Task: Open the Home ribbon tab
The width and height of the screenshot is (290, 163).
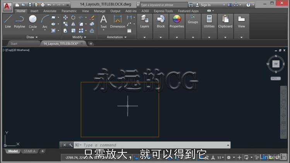Action: [21, 11]
